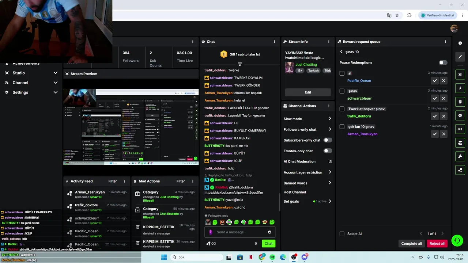Open the kickbot.com clip link in chat

(x=234, y=193)
